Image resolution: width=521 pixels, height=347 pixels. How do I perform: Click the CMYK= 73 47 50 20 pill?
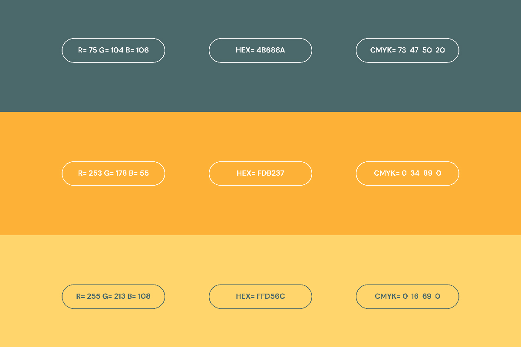point(407,50)
